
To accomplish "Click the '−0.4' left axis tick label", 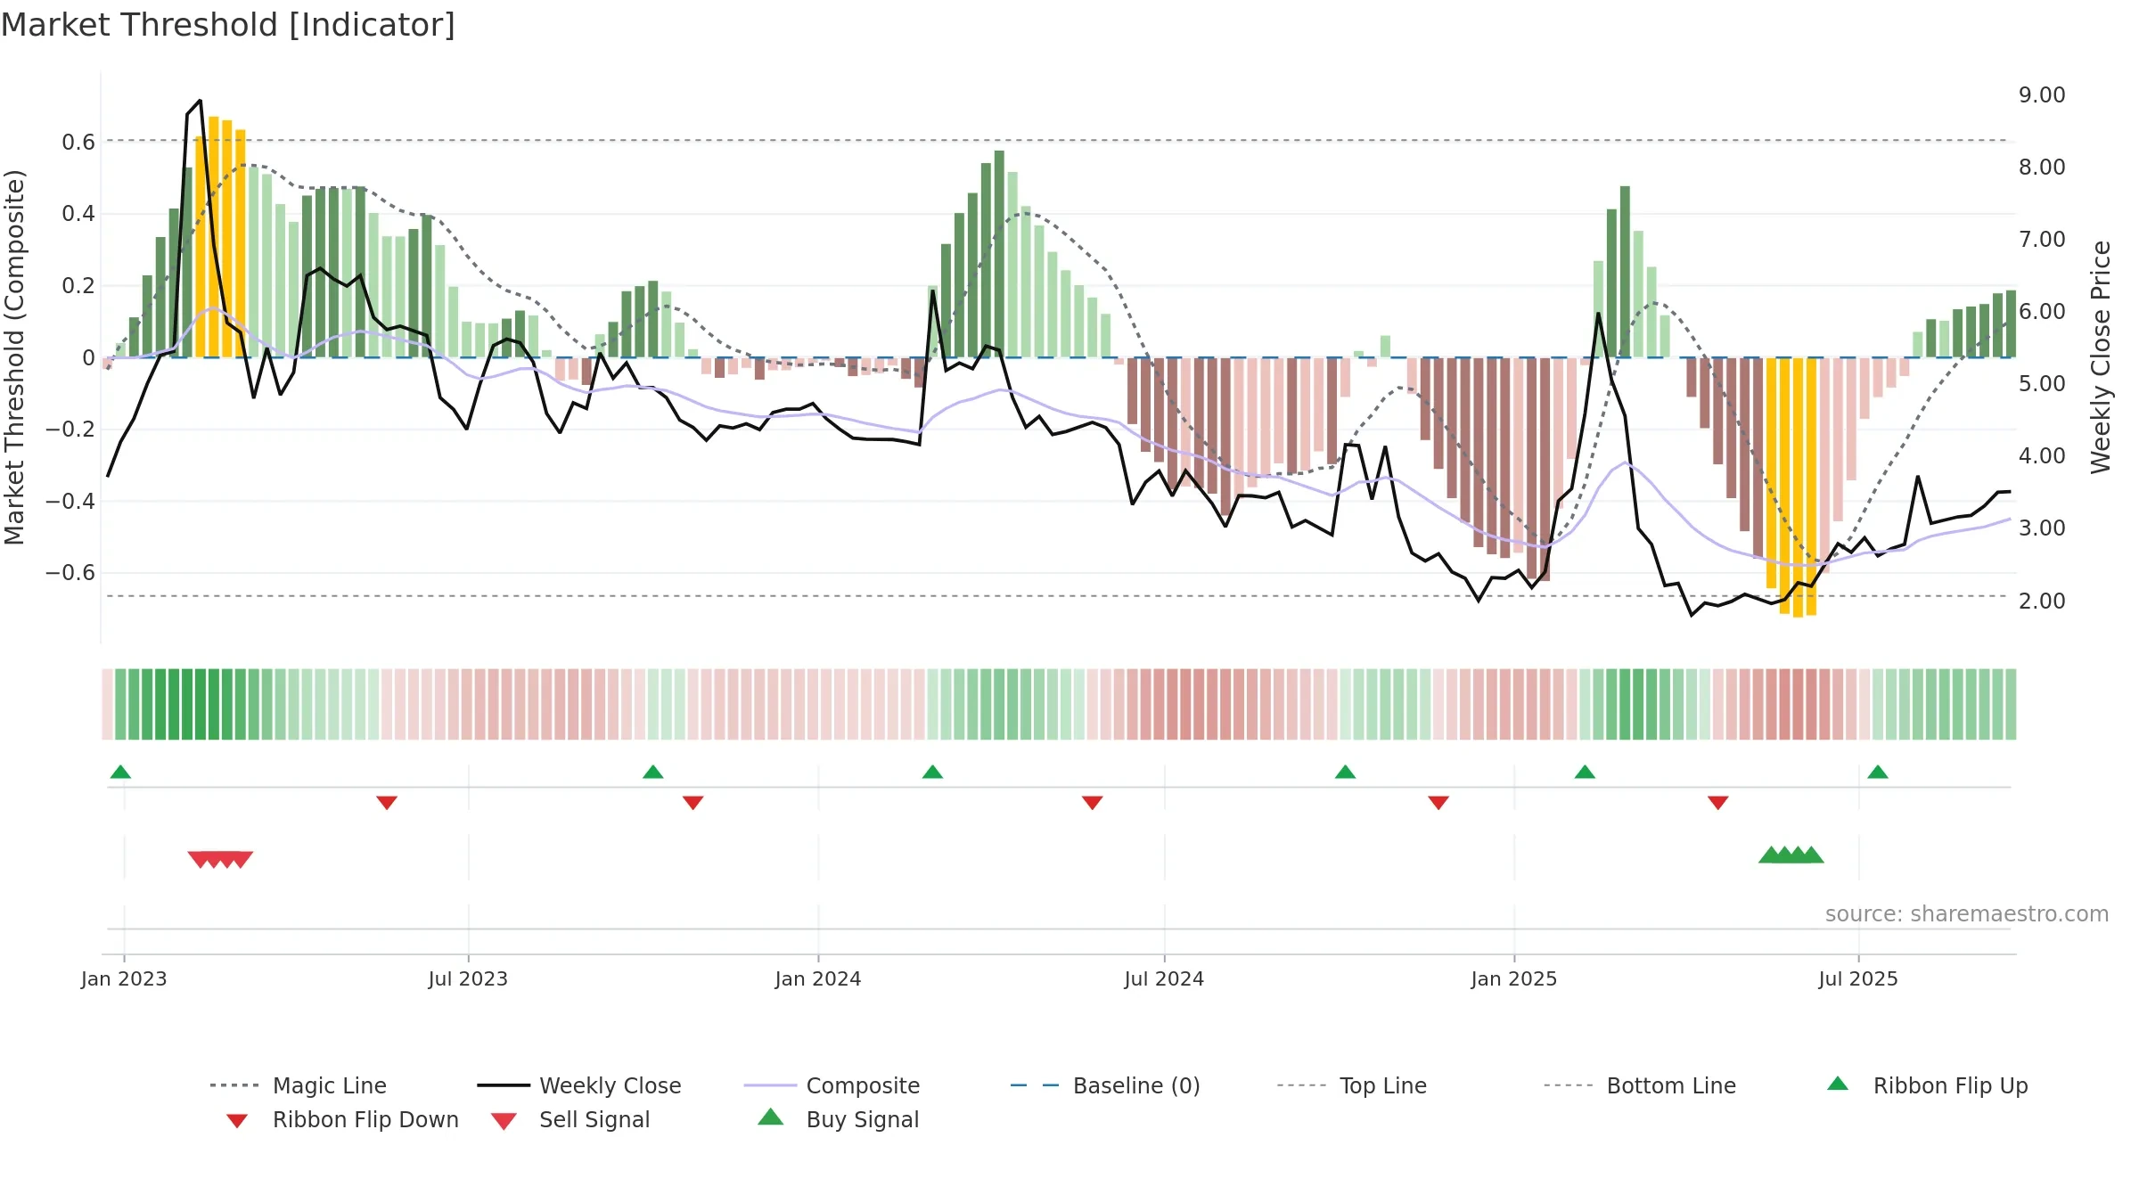I will coord(70,501).
